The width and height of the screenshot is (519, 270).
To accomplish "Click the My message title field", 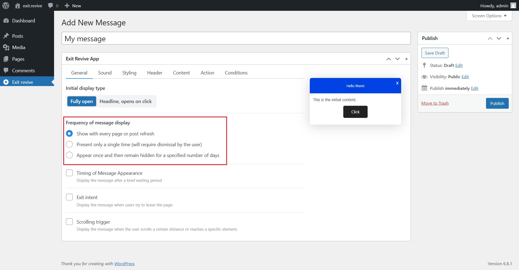I will tap(236, 39).
